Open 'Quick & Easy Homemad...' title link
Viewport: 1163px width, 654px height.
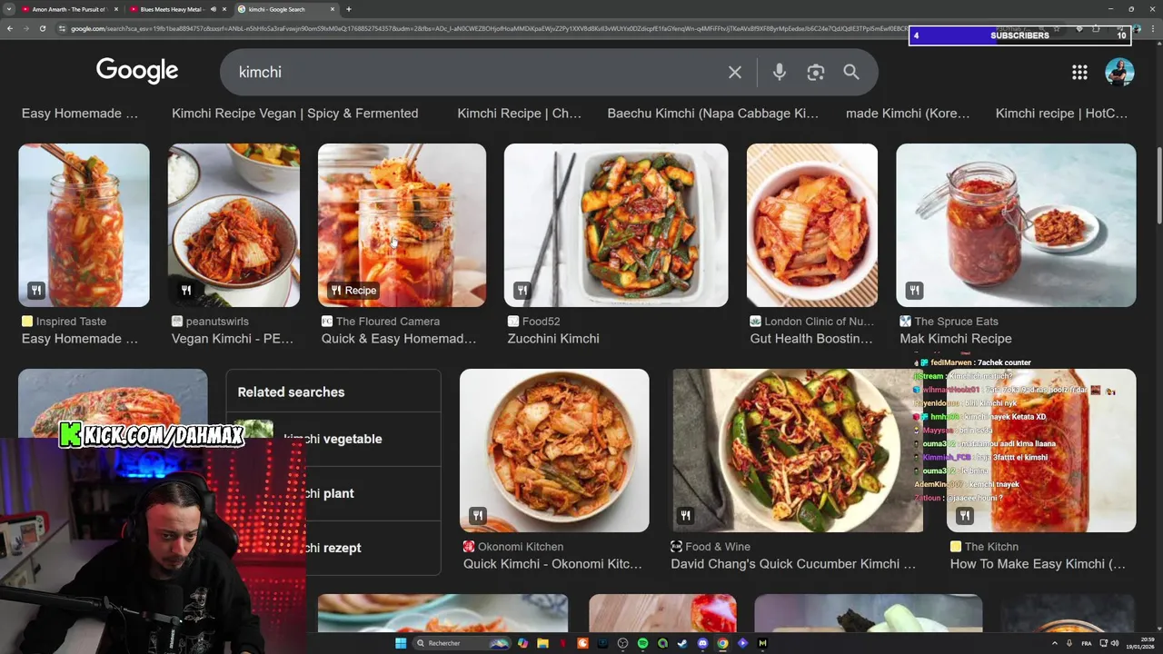399,339
